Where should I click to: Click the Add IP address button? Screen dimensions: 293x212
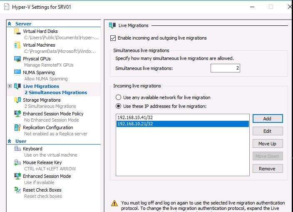pos(268,119)
